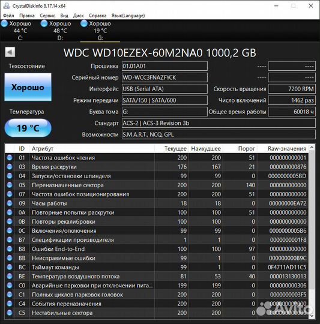Click the Буква тома field G:
This screenshot has width=320, height=324.
(x=165, y=112)
